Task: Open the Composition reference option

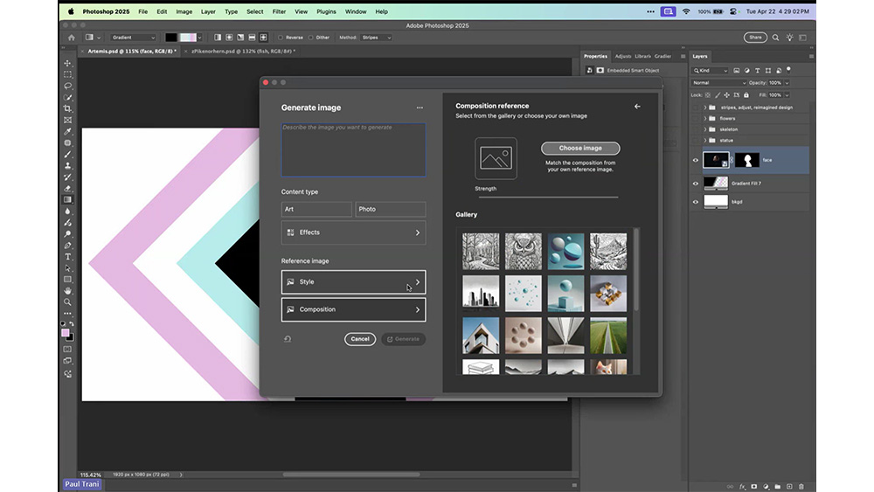Action: (x=353, y=310)
